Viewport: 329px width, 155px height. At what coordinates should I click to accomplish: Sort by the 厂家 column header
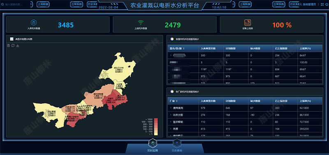pos(173,101)
